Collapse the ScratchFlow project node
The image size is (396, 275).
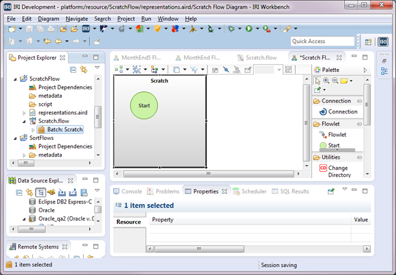click(x=15, y=79)
